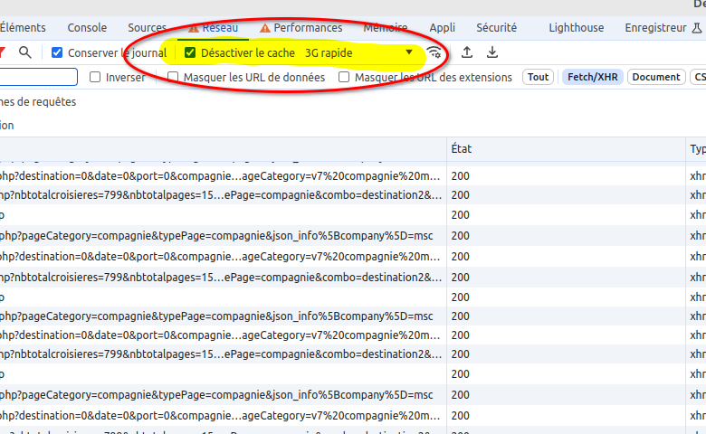Open the 3G rapide throttling dropdown
Image resolution: width=706 pixels, height=434 pixels.
[x=358, y=53]
